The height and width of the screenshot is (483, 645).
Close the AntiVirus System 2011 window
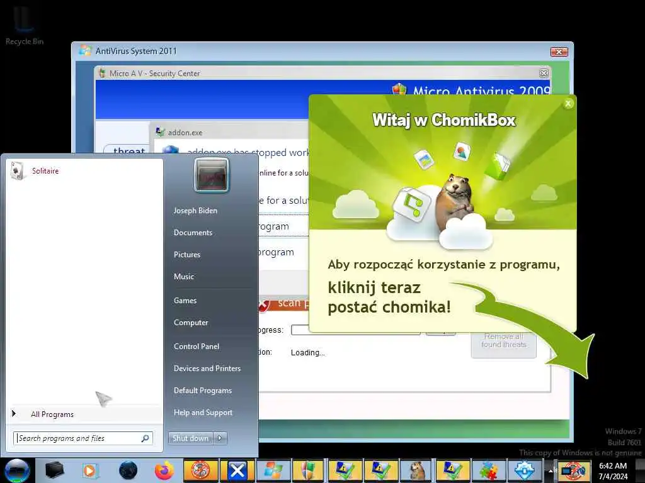(559, 52)
